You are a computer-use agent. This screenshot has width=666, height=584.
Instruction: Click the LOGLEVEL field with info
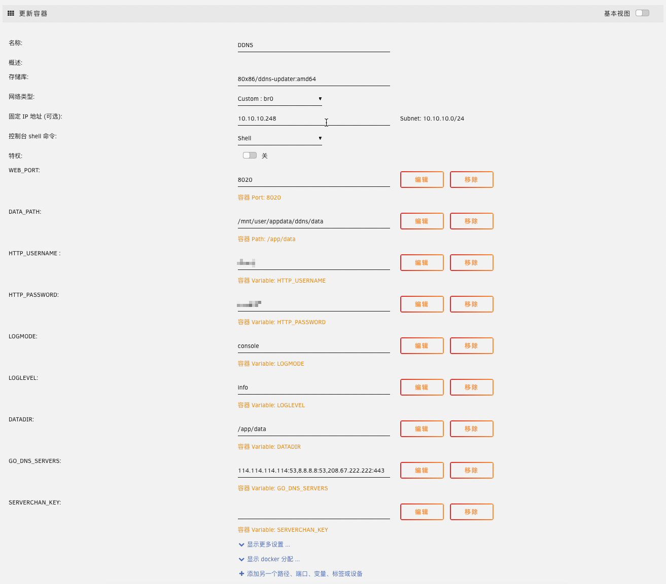coord(314,387)
